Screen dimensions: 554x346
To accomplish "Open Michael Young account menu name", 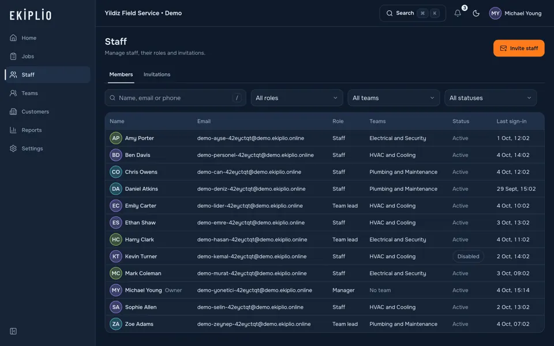I will tap(523, 13).
